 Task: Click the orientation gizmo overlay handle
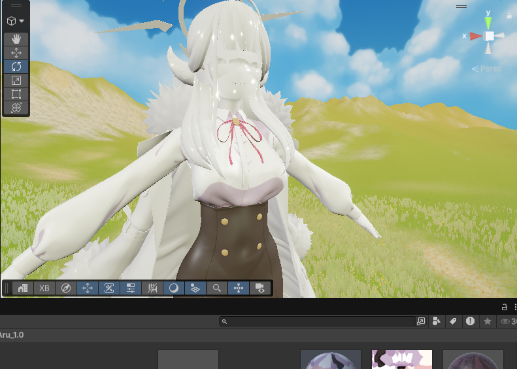pyautogui.click(x=461, y=7)
